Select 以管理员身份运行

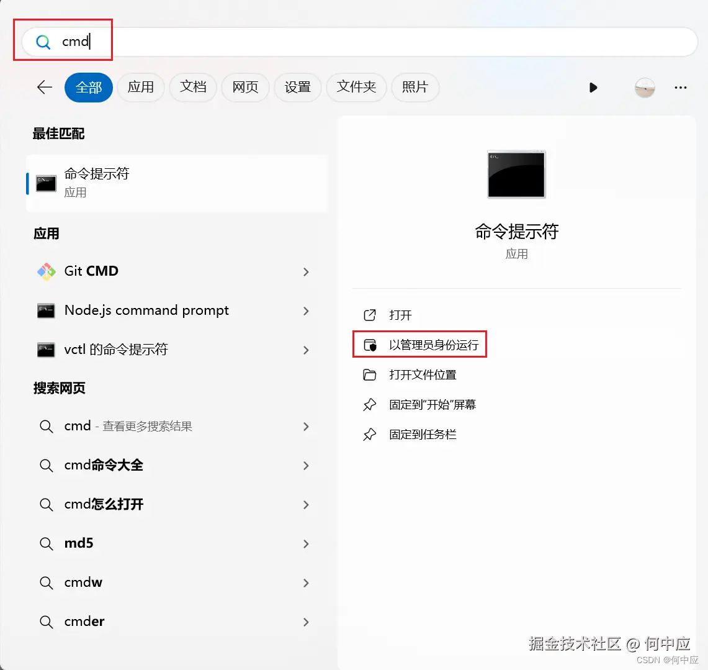tap(420, 344)
